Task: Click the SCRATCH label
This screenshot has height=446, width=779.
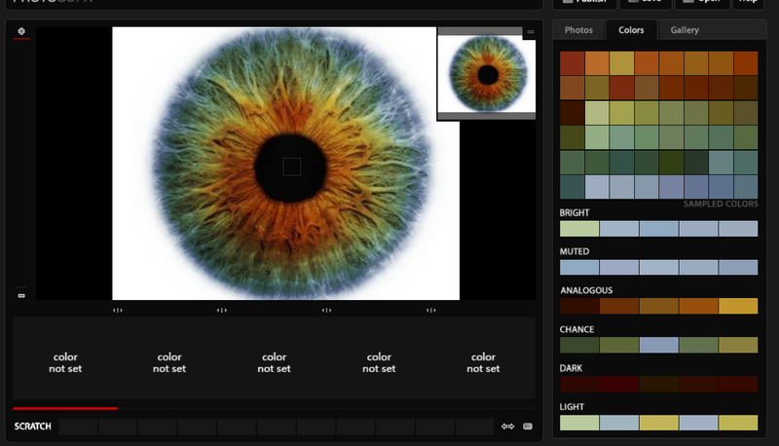Action: click(x=32, y=427)
